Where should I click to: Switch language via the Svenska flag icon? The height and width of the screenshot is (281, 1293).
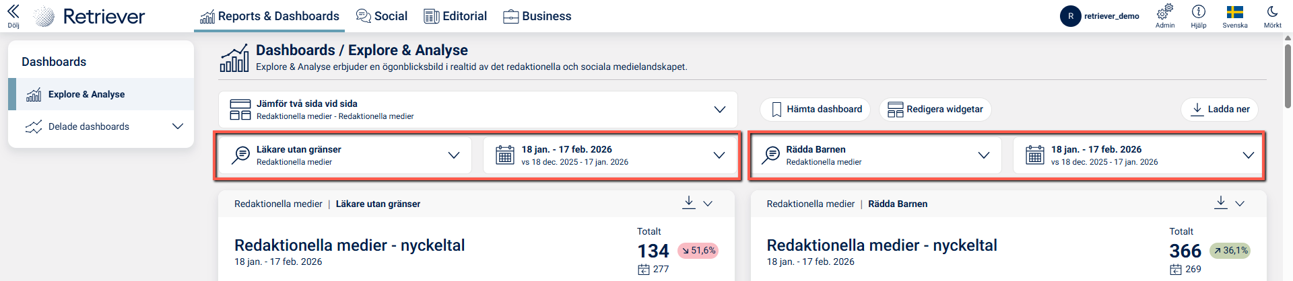(1234, 12)
